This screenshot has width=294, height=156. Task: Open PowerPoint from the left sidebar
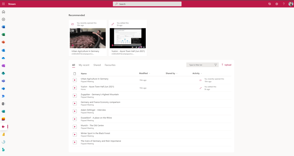pos(3,42)
